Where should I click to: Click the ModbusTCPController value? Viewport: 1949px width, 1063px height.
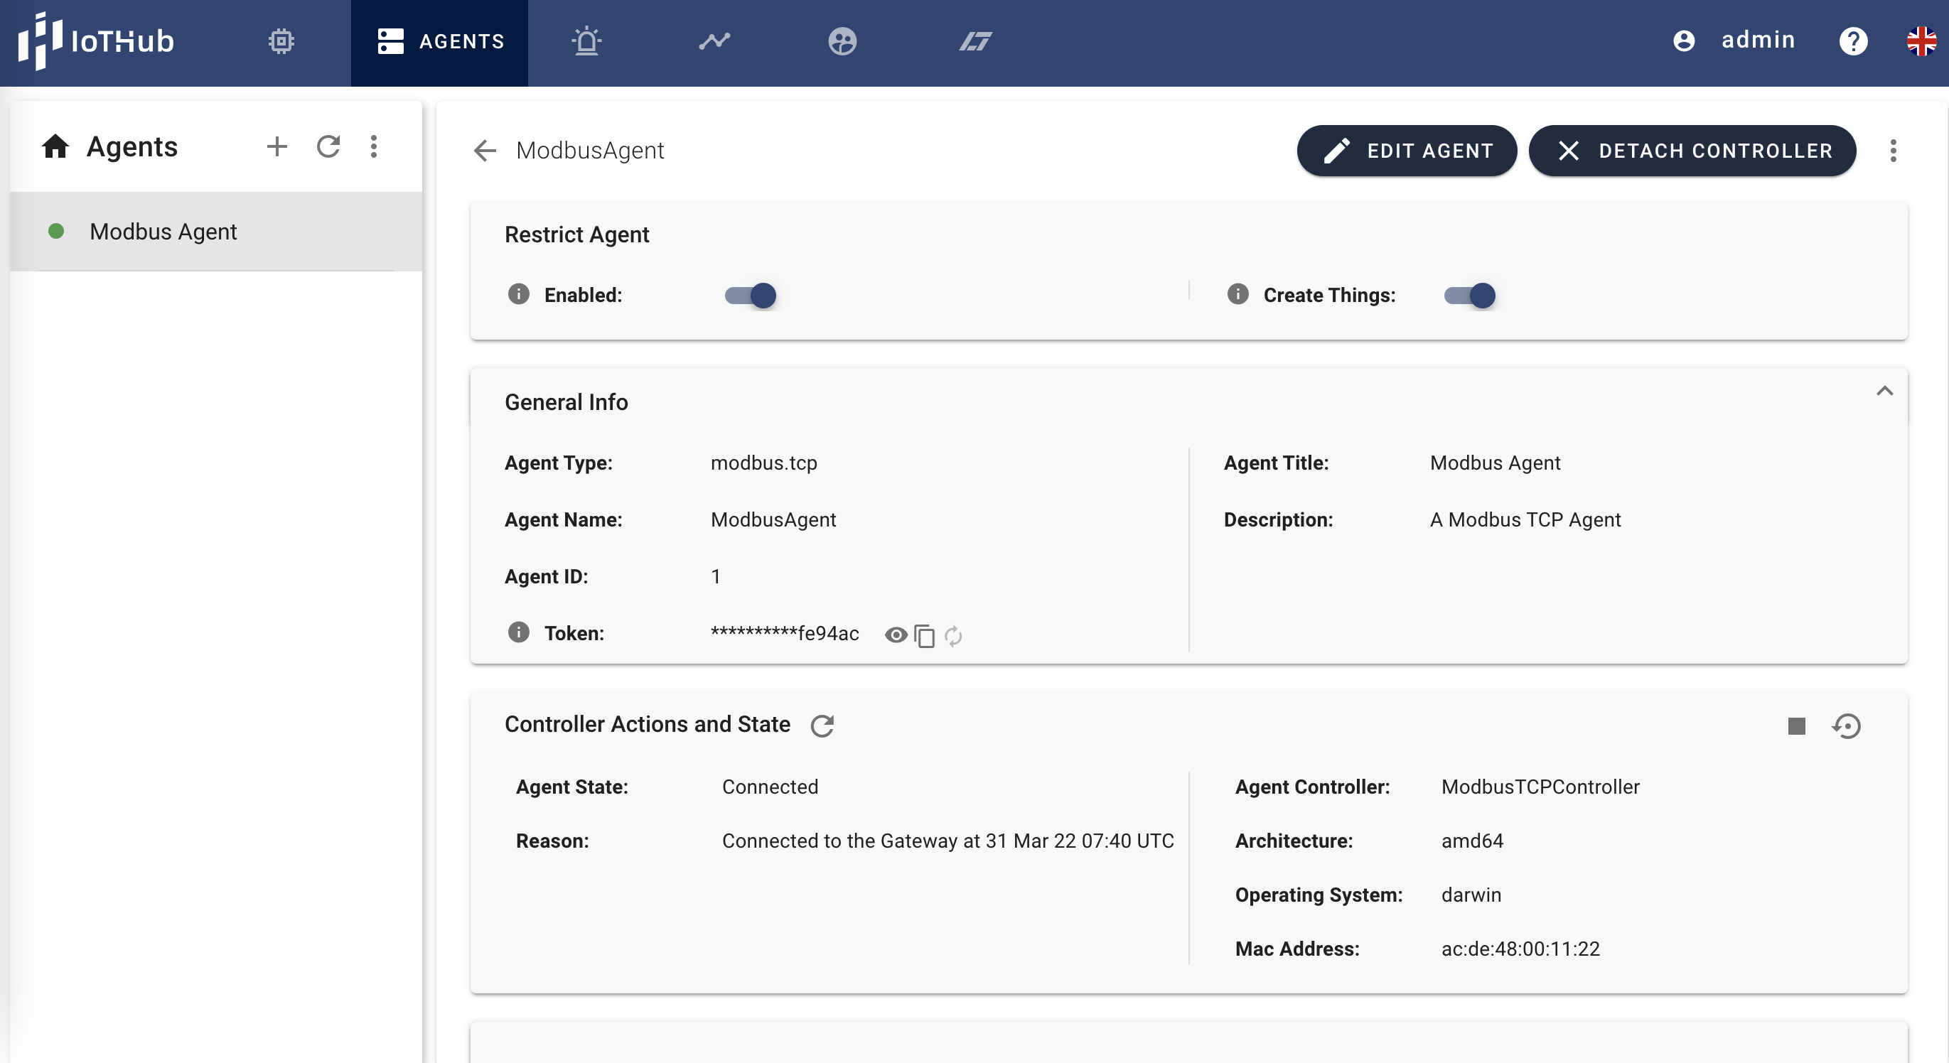1540,787
